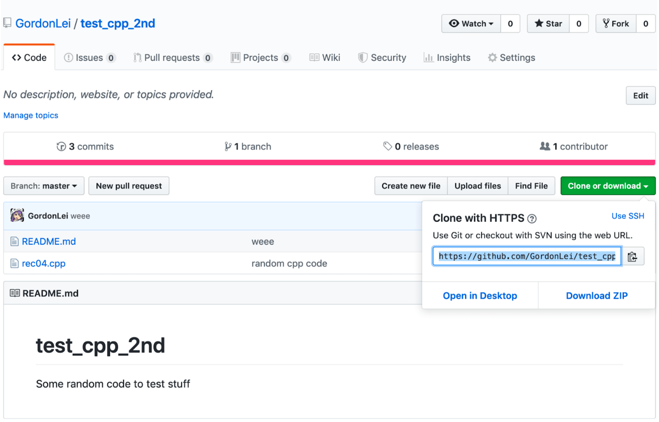Click the contributors people icon
This screenshot has width=659, height=422.
[545, 146]
